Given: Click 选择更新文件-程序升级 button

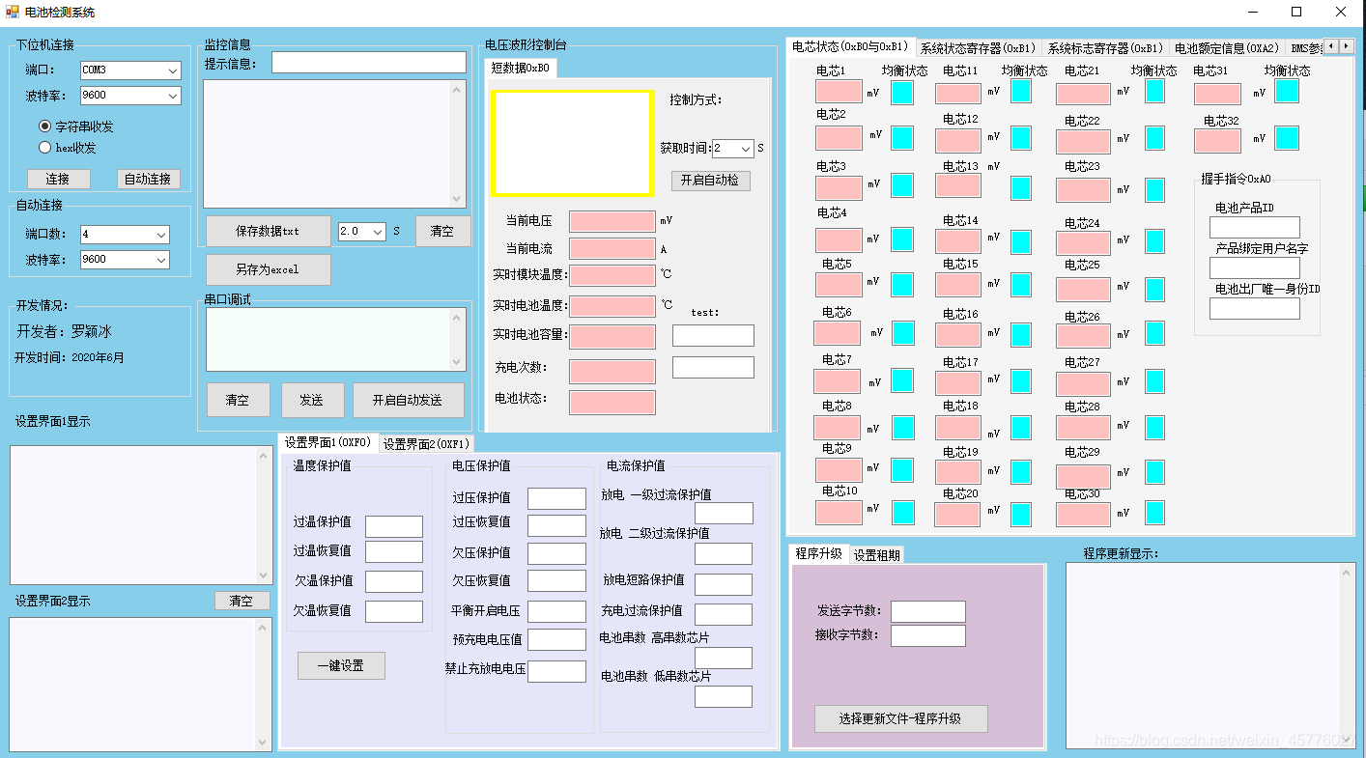Looking at the screenshot, I should point(900,719).
